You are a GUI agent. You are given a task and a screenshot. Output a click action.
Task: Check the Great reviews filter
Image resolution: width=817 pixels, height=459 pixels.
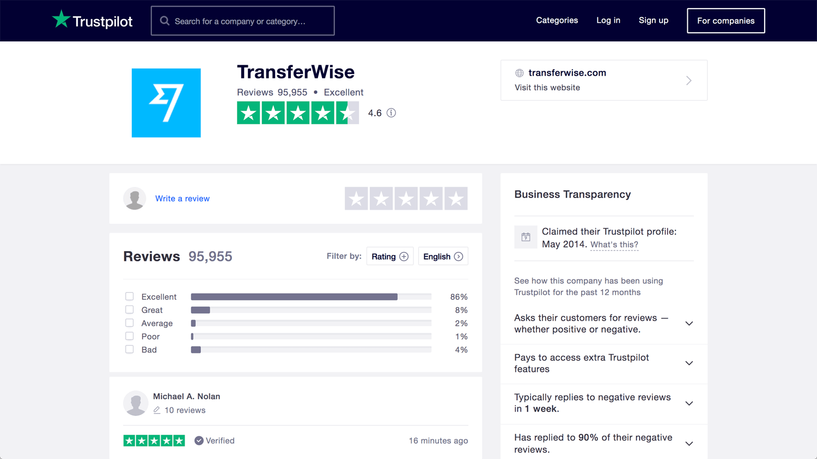tap(129, 309)
